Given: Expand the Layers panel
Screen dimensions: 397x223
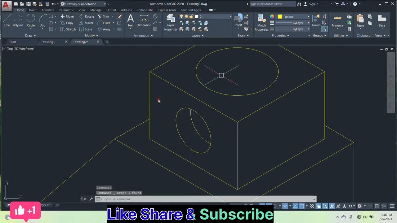Looking at the screenshot, I should [x=197, y=36].
